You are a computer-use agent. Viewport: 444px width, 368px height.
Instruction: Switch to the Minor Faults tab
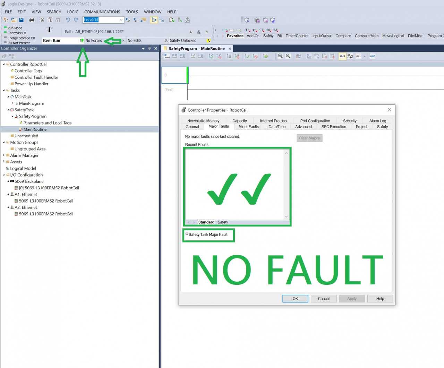coord(248,127)
